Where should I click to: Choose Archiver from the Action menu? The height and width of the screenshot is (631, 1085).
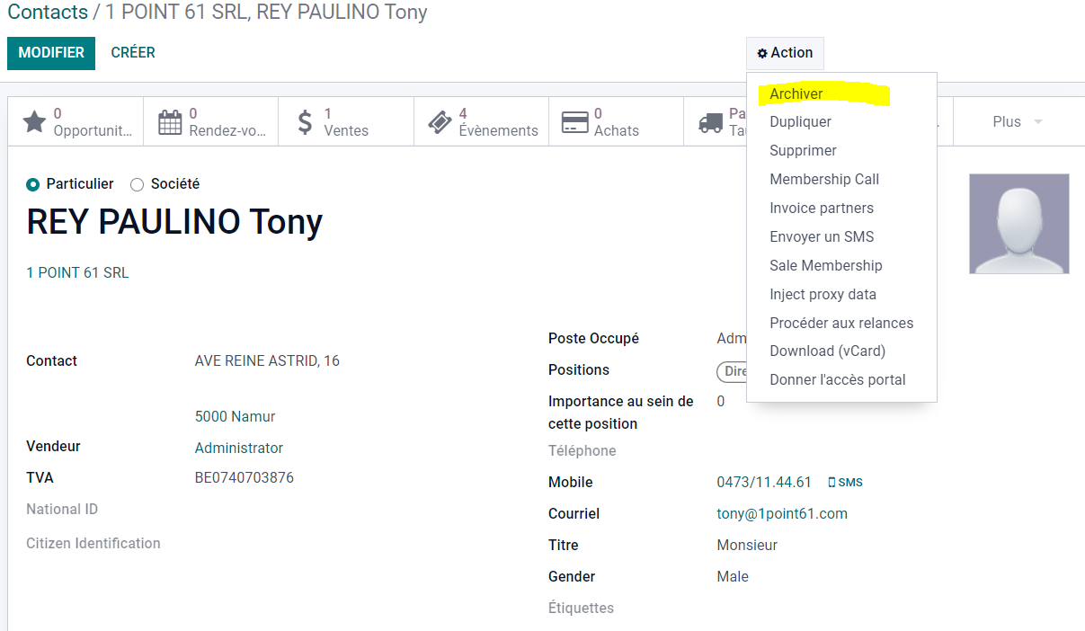[796, 93]
